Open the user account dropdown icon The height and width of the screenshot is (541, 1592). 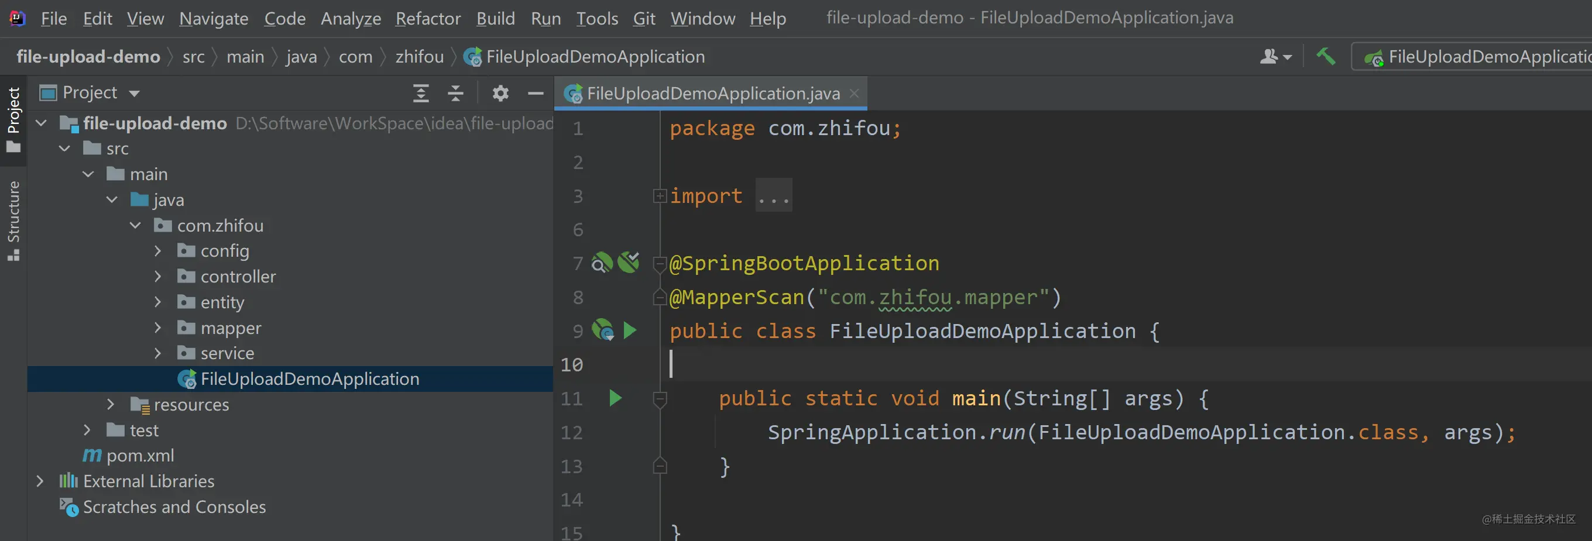click(x=1275, y=57)
